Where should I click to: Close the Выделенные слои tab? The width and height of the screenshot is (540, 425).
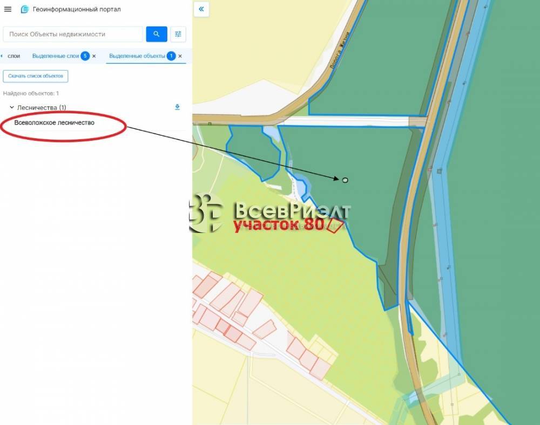(x=94, y=56)
